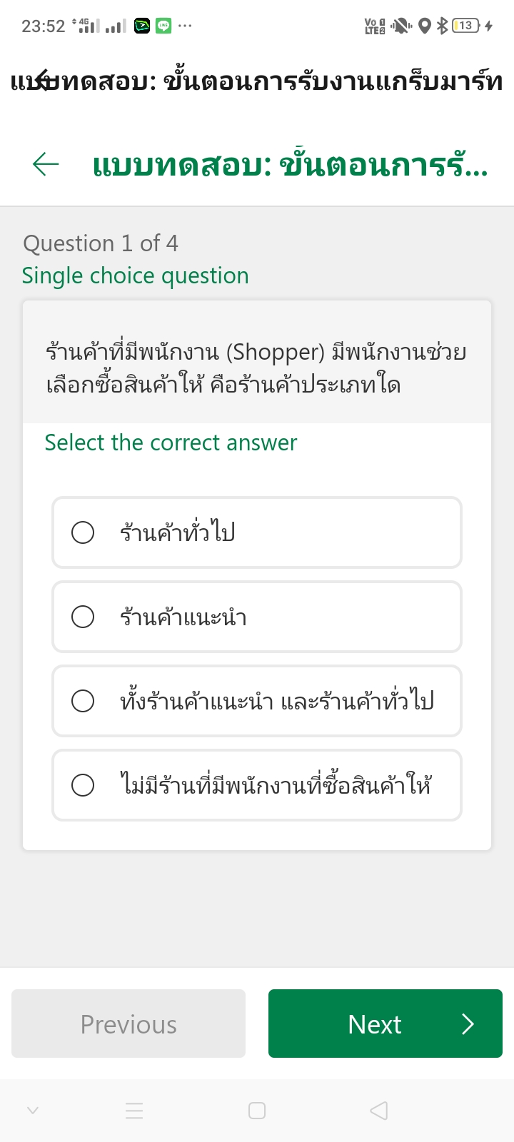Tap the chevron arrow on Next button
The height and width of the screenshot is (1142, 514).
click(x=468, y=1024)
